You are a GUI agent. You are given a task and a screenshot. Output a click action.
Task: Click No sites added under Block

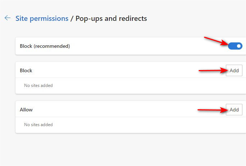[x=38, y=86]
